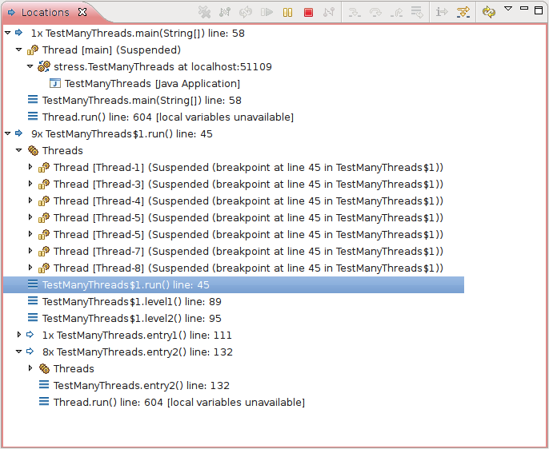Click the Resume toolbar icon
Screen dimensions: 549x449
coord(266,12)
